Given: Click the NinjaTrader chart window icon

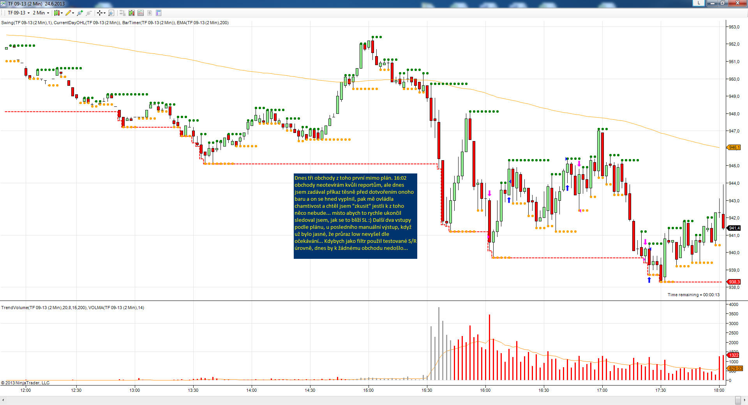Looking at the screenshot, I should pos(4,4).
